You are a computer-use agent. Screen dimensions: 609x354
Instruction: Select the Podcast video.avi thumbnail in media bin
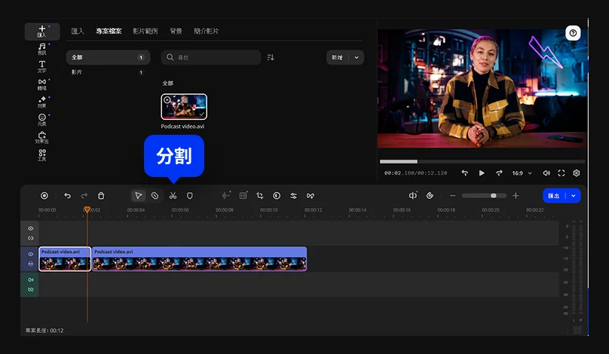pos(184,107)
